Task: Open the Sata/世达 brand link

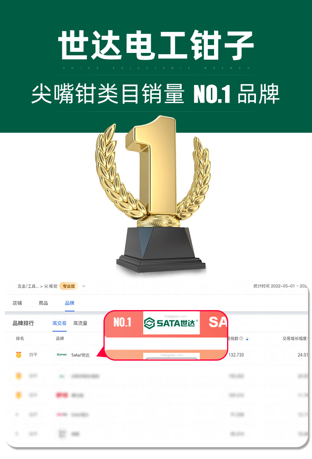Action: coord(81,355)
